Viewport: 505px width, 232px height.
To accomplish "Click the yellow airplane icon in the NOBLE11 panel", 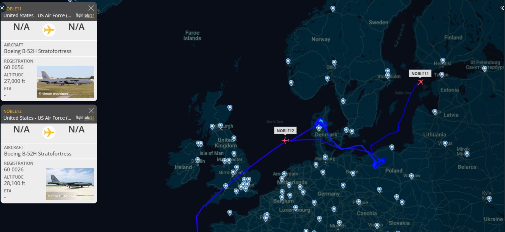I will [x=49, y=30].
